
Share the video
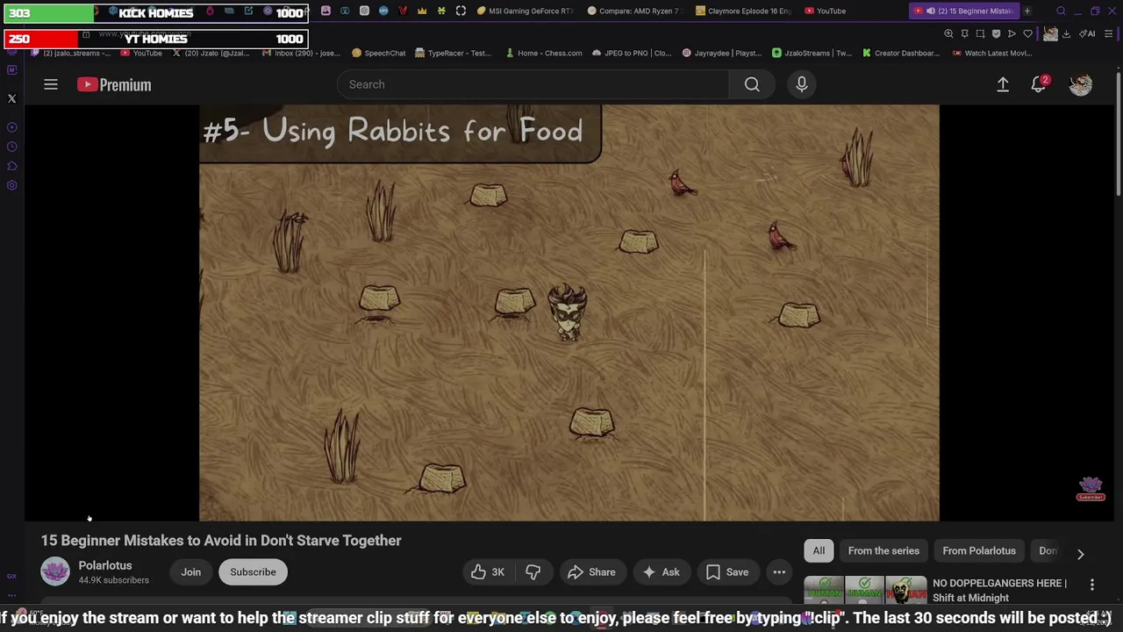[x=591, y=572]
